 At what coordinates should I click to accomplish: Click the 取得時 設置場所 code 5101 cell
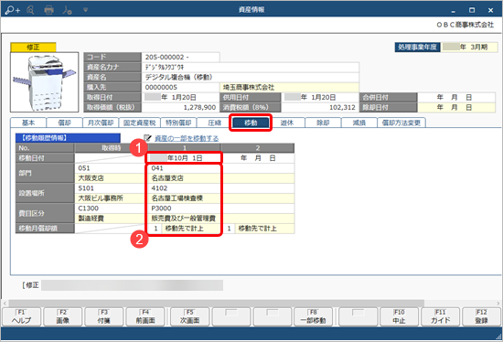click(111, 188)
